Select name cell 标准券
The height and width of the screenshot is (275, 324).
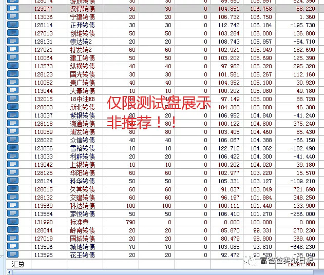(x=80, y=222)
